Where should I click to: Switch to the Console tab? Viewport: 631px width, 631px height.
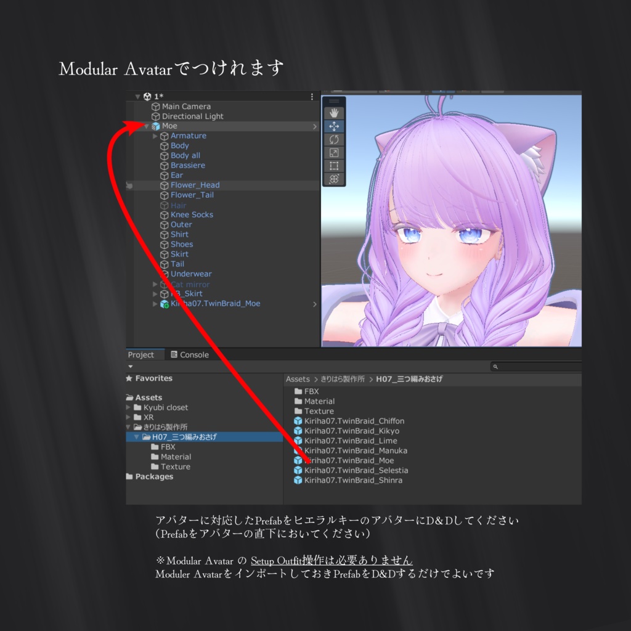coord(190,354)
